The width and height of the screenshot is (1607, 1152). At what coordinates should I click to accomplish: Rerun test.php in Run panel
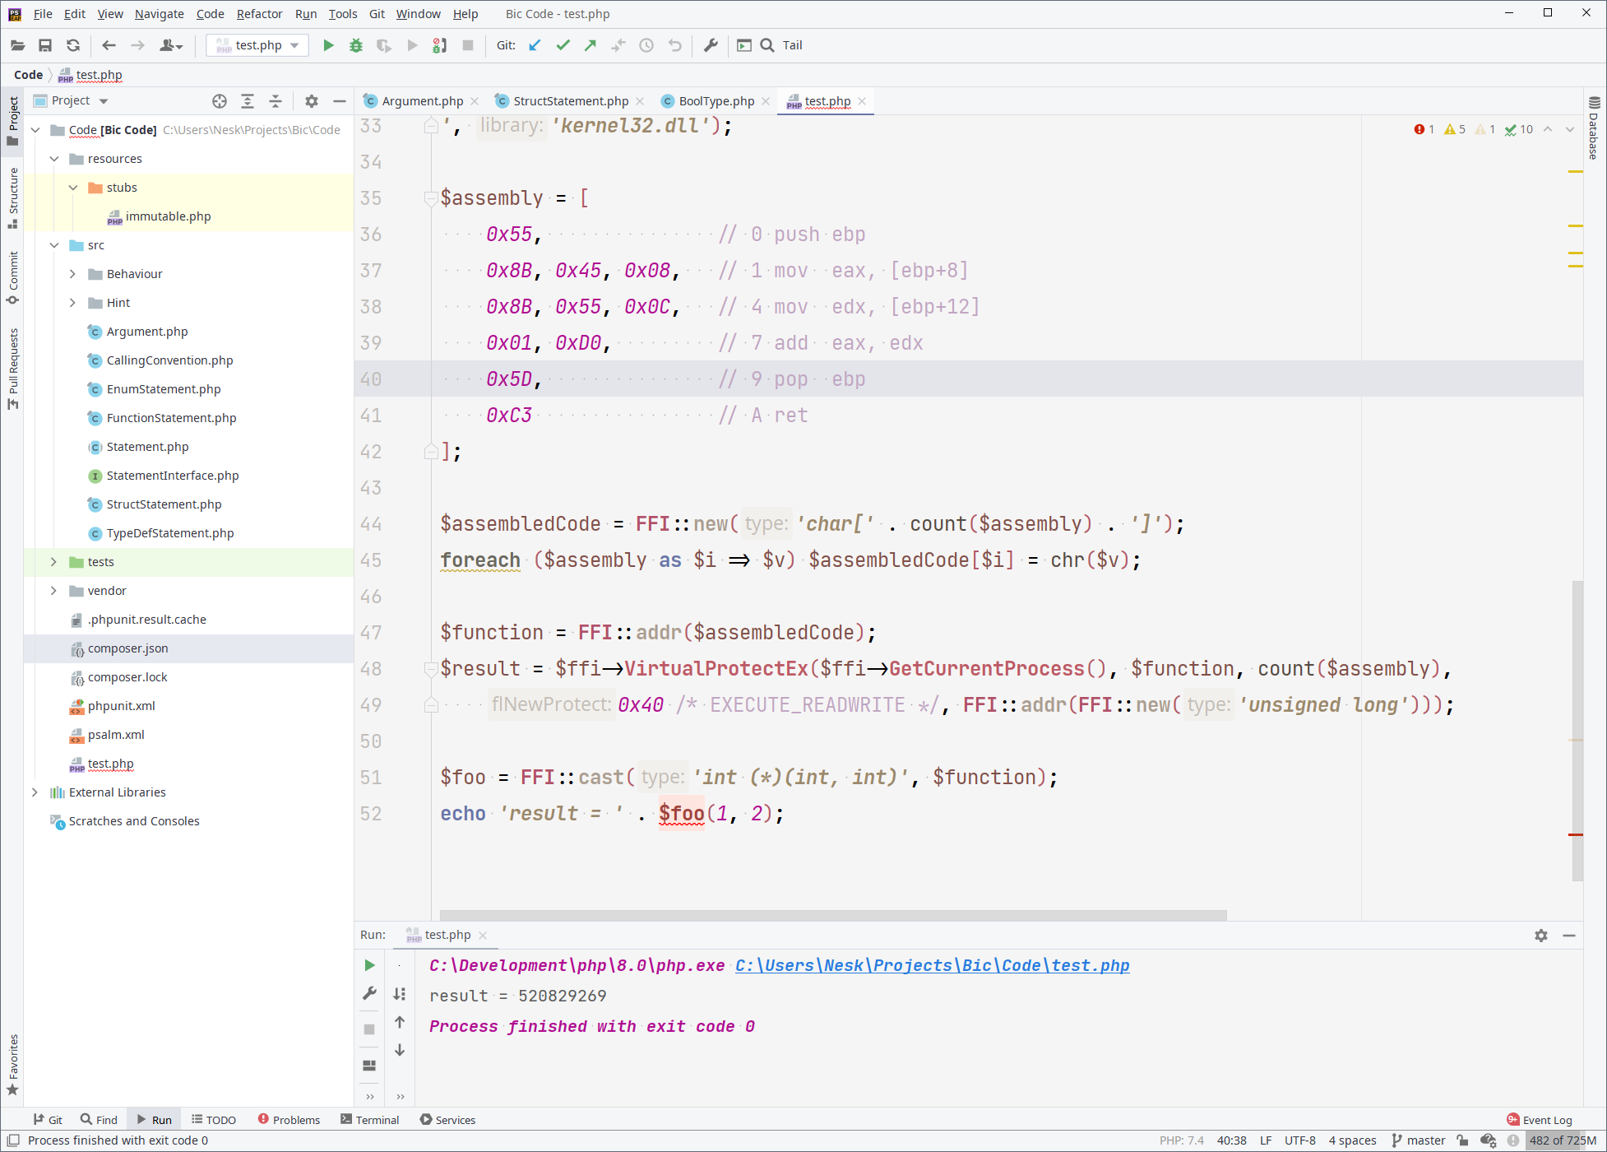[369, 965]
